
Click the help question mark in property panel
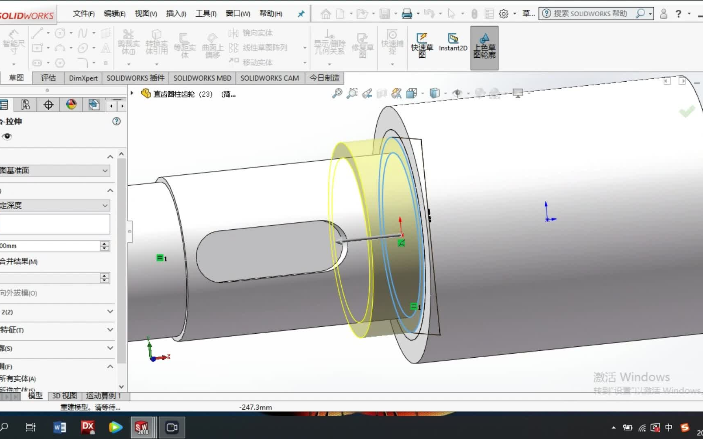(x=116, y=121)
